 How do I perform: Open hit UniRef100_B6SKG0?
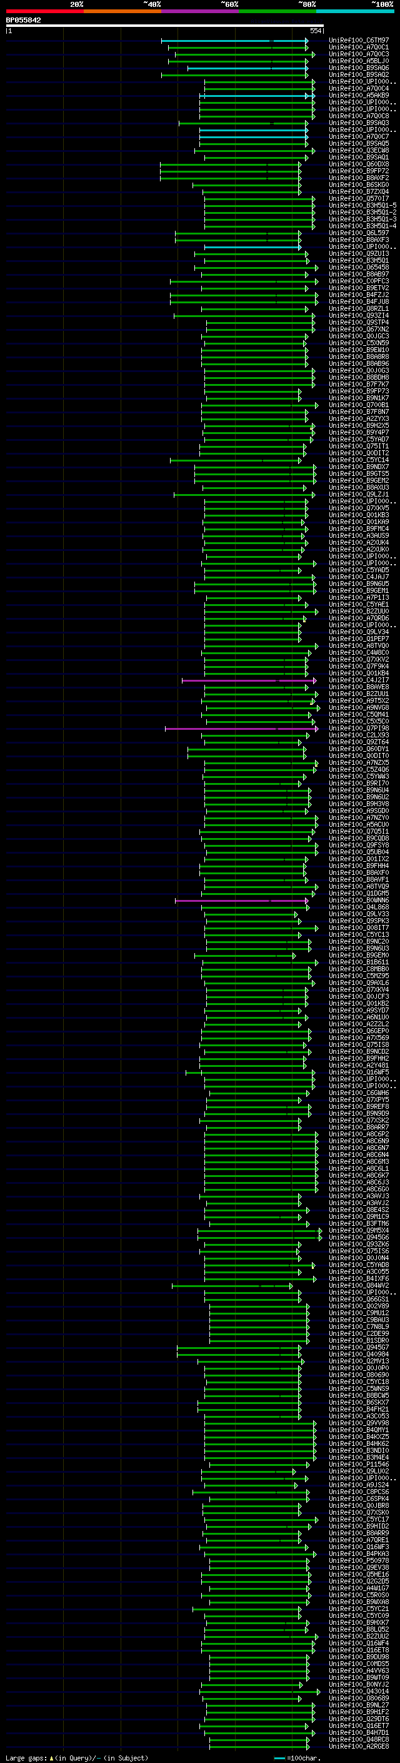(x=359, y=184)
